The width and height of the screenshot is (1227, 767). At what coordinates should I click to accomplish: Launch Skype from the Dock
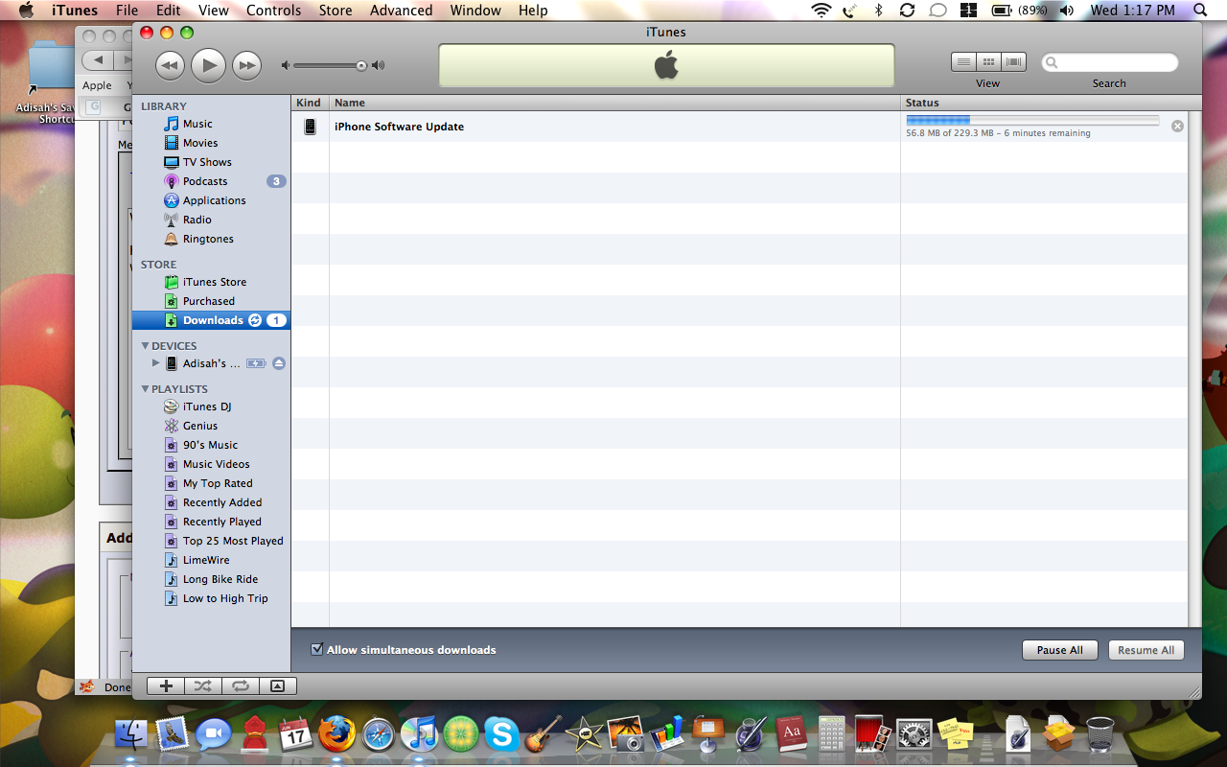tap(501, 733)
